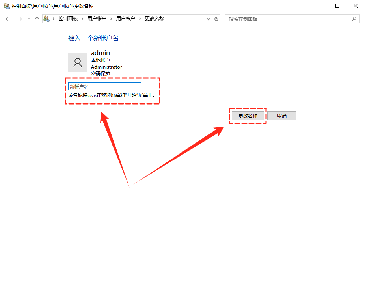Click the search magnifier icon
Viewport: 365px width, 293px height.
pos(354,19)
